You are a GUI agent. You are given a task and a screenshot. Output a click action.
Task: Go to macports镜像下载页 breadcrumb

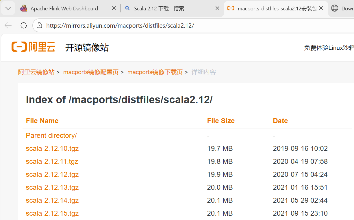[x=155, y=72]
